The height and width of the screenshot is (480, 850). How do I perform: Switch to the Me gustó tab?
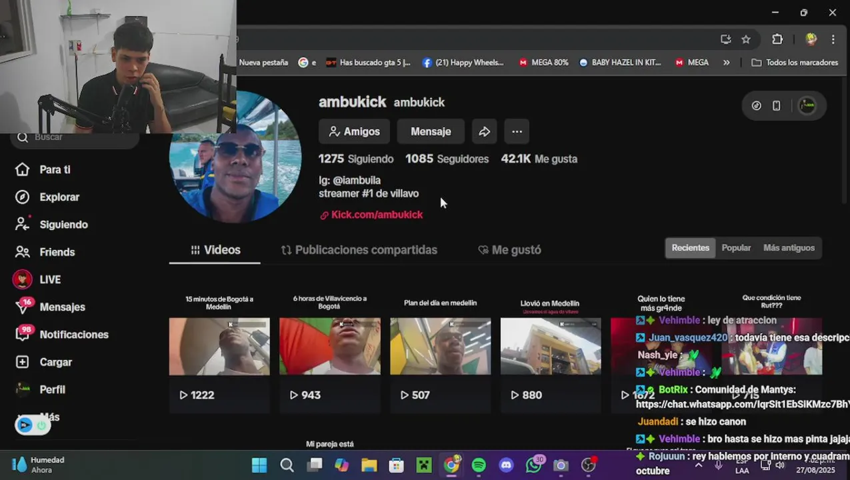509,250
